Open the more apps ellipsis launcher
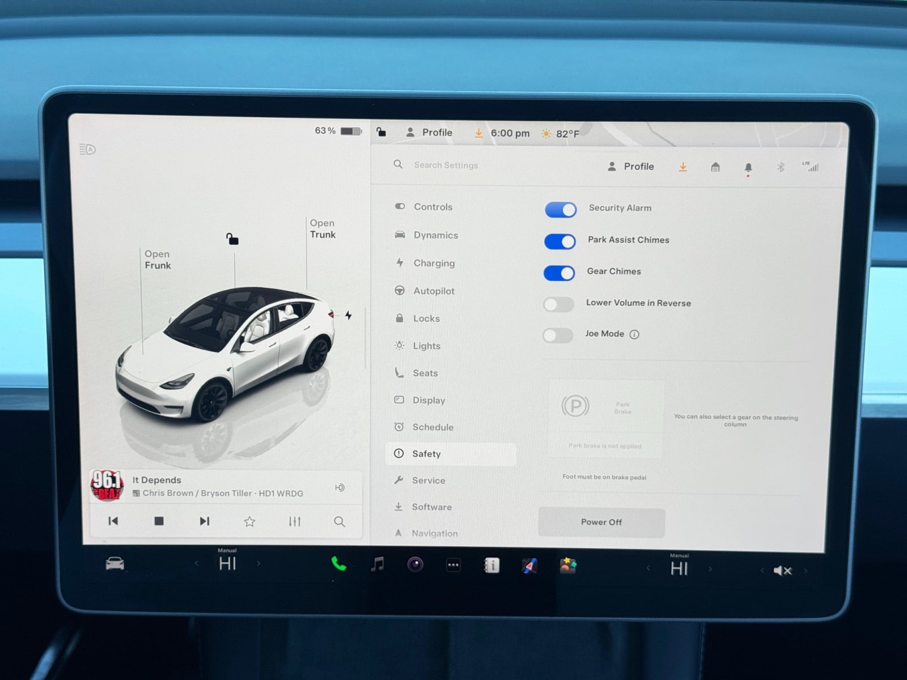907x680 pixels. (453, 565)
